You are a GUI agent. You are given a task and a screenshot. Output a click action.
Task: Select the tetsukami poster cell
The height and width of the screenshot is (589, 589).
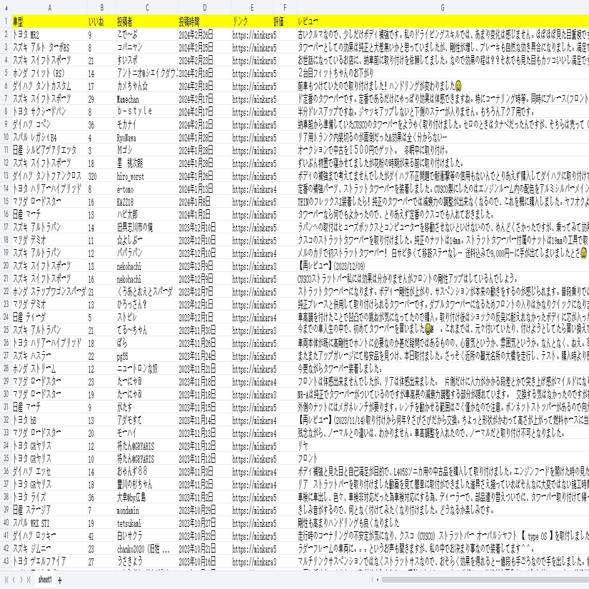(x=147, y=523)
